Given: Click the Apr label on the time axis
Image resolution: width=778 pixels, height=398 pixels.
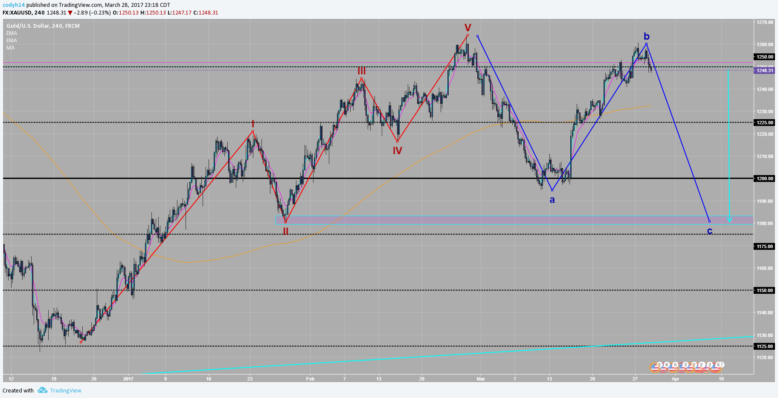Looking at the screenshot, I should coord(675,379).
